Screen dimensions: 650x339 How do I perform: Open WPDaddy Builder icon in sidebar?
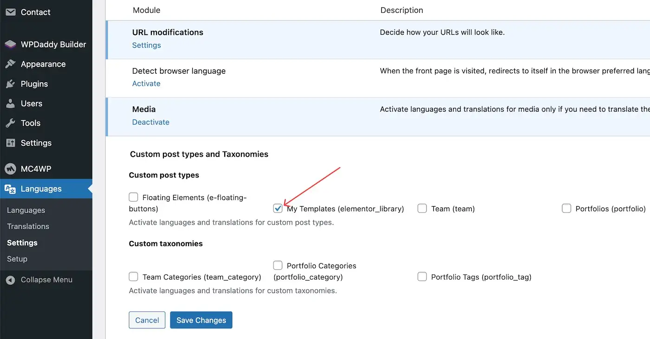click(10, 44)
